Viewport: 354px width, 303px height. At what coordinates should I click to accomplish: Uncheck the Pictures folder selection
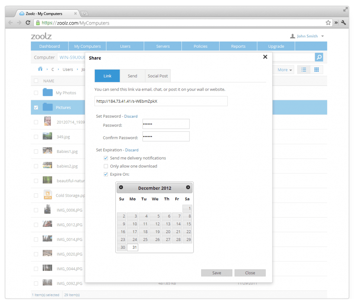36,107
